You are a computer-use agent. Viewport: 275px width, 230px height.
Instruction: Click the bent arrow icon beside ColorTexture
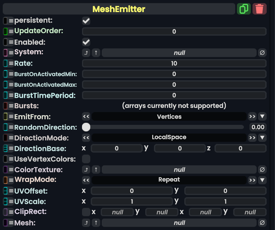86,170
